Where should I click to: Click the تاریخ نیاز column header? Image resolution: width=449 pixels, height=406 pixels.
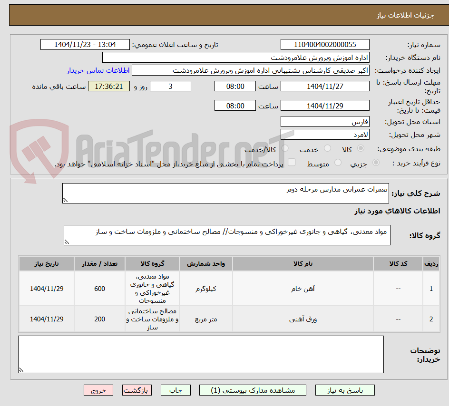click(x=47, y=264)
